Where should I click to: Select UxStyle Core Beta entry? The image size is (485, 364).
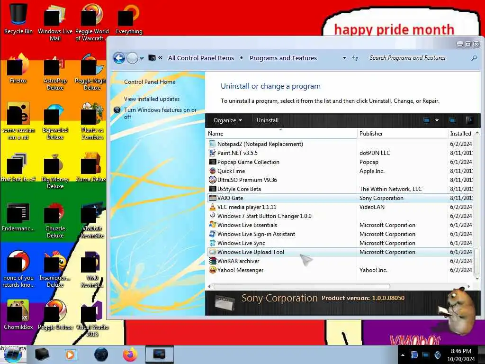click(x=340, y=189)
